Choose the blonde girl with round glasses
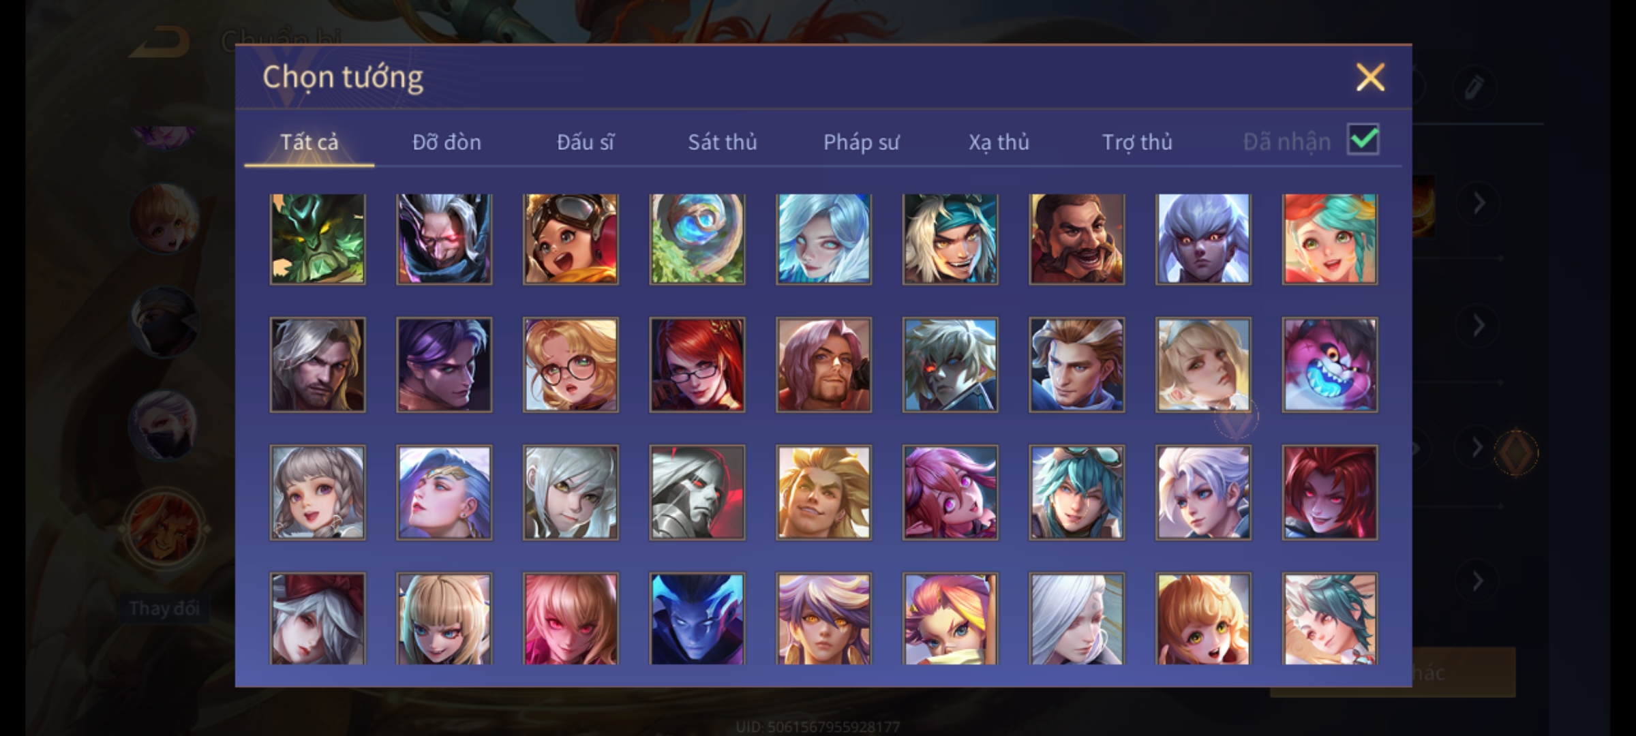This screenshot has height=736, width=1636. tap(571, 365)
